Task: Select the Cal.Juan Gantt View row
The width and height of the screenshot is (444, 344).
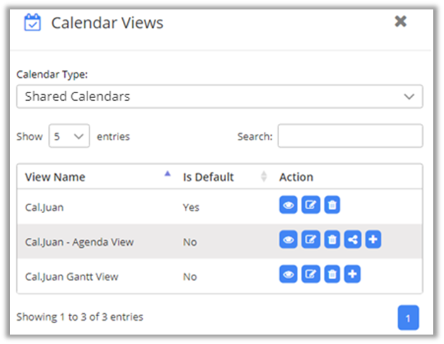Action: tap(72, 277)
